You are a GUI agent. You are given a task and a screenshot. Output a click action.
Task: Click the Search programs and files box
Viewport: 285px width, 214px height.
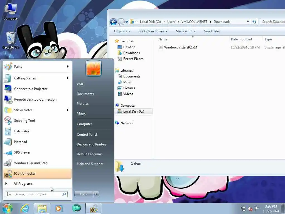pyautogui.click(x=36, y=194)
